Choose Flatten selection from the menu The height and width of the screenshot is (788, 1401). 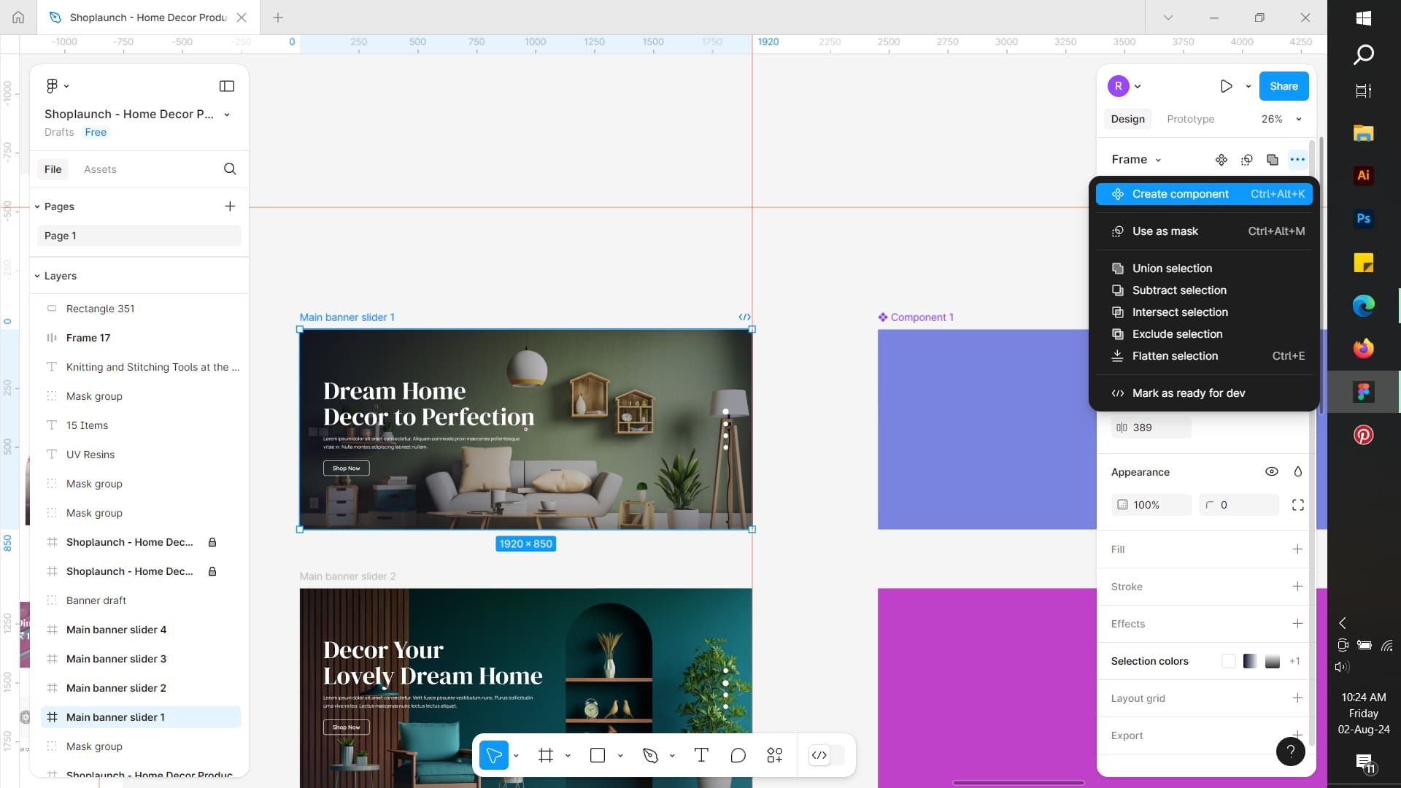tap(1204, 356)
